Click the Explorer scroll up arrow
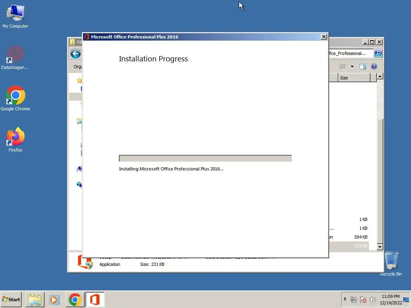This screenshot has height=308, width=411. 380,77
